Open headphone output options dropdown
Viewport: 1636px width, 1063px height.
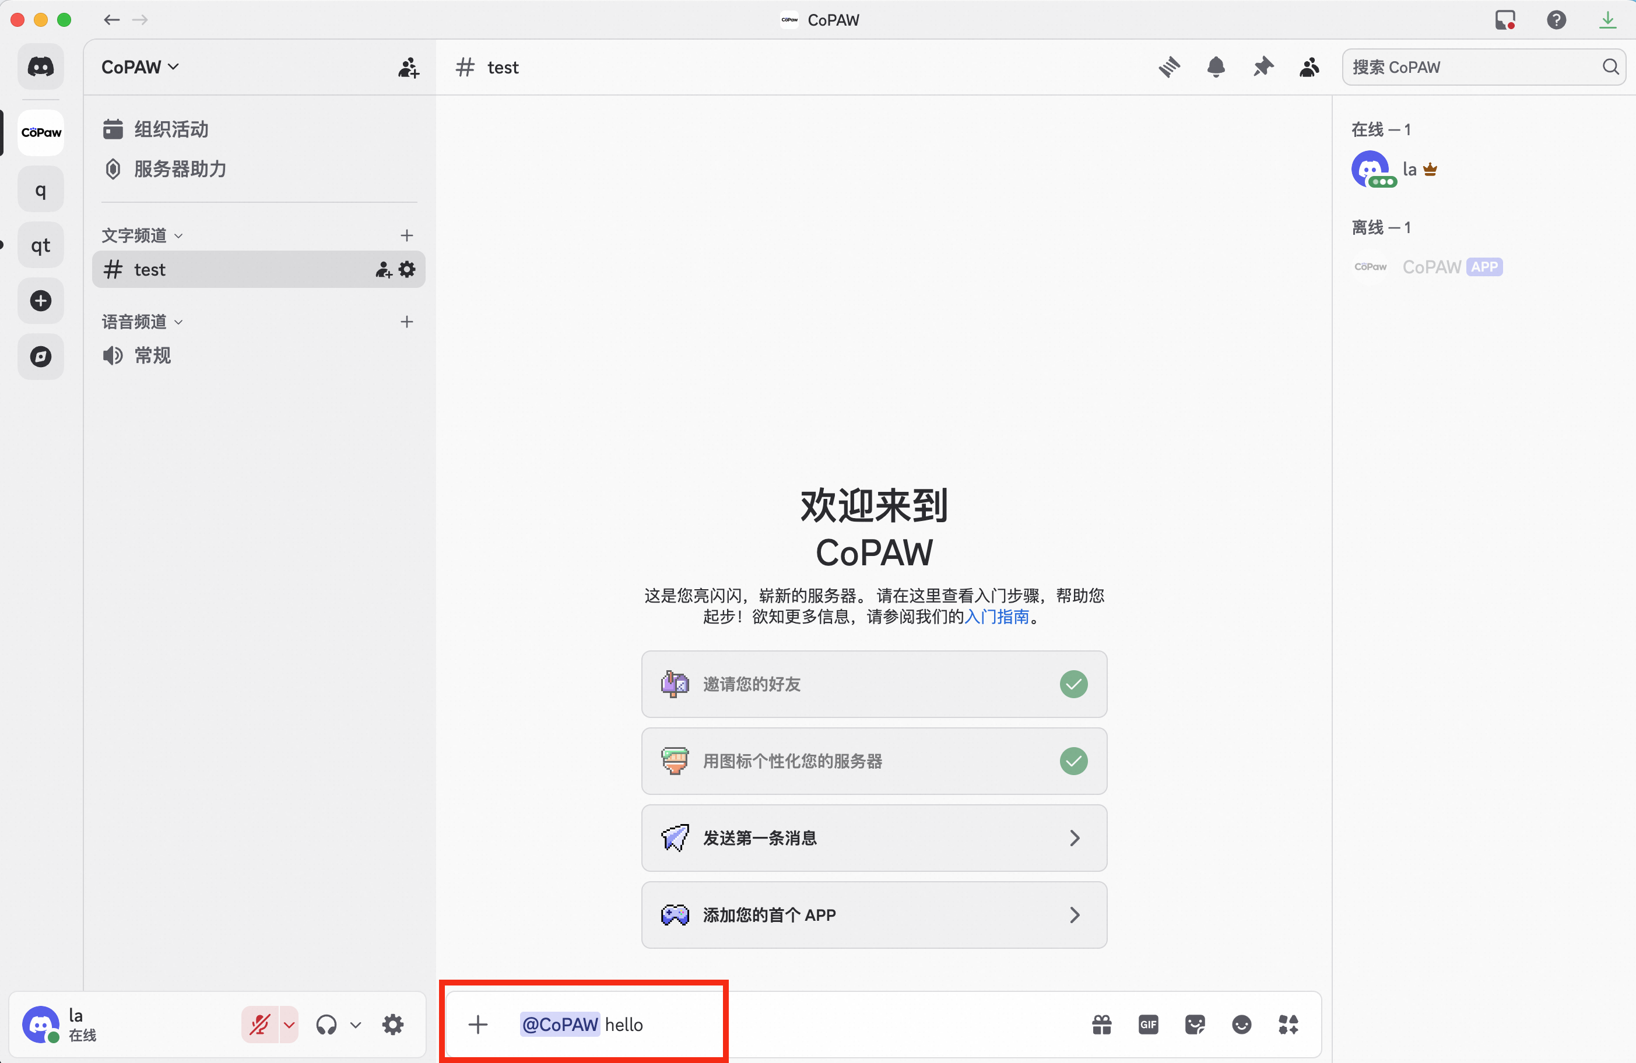pyautogui.click(x=356, y=1025)
